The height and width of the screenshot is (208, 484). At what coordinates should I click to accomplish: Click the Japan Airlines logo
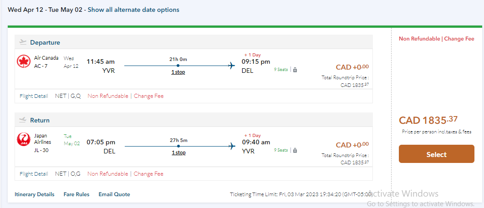(x=23, y=140)
